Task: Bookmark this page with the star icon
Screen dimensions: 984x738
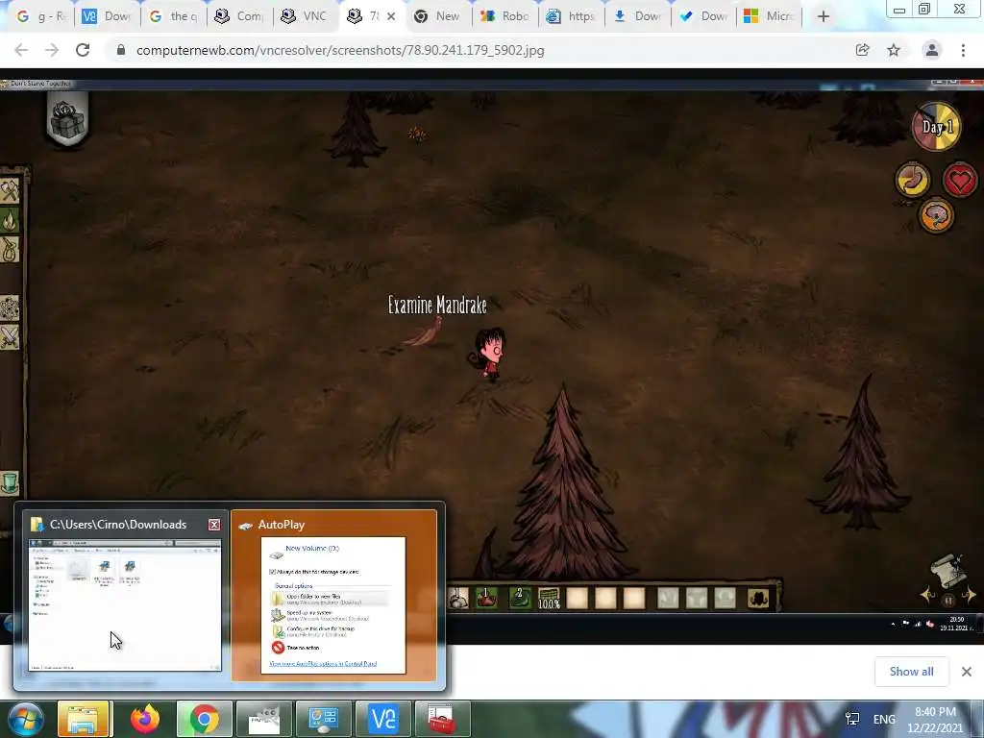Action: pyautogui.click(x=894, y=50)
